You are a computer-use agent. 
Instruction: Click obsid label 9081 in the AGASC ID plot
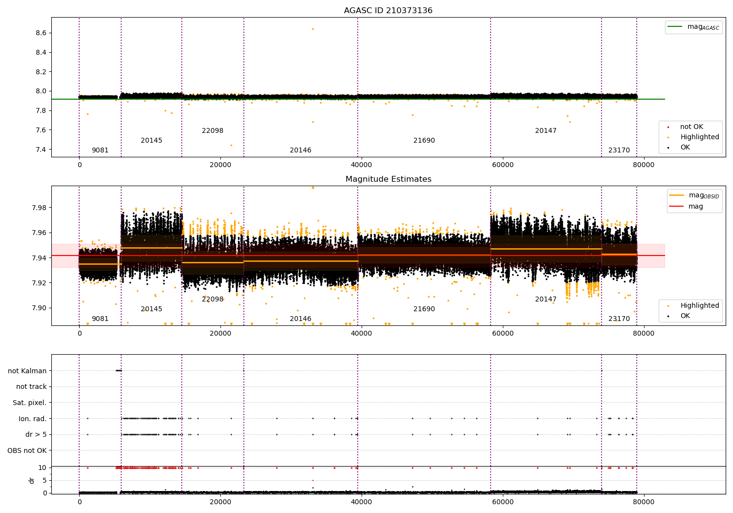click(100, 150)
